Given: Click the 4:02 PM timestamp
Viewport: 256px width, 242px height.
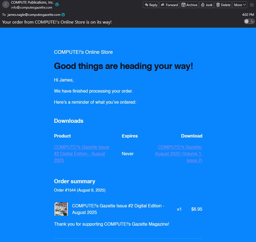Looking at the screenshot, I should click(x=248, y=14).
